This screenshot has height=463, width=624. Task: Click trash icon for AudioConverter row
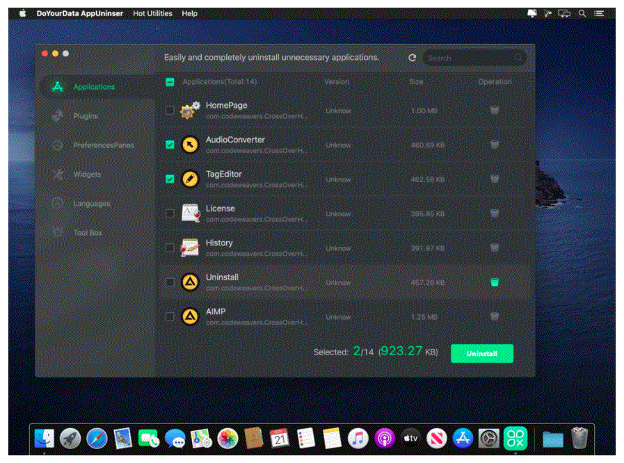495,145
